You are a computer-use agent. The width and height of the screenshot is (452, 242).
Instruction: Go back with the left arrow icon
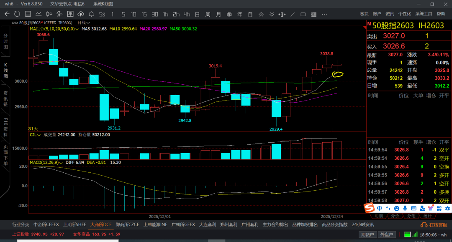tap(7, 14)
